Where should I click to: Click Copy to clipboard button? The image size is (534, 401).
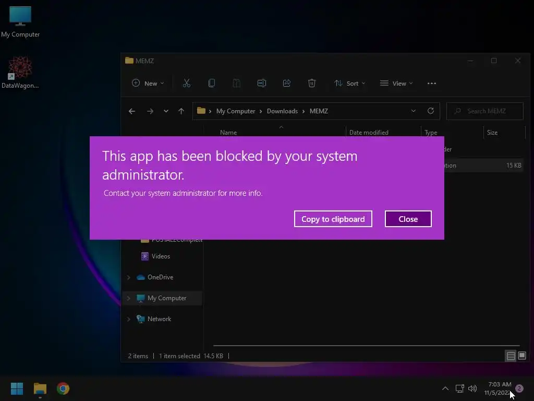pyautogui.click(x=333, y=219)
